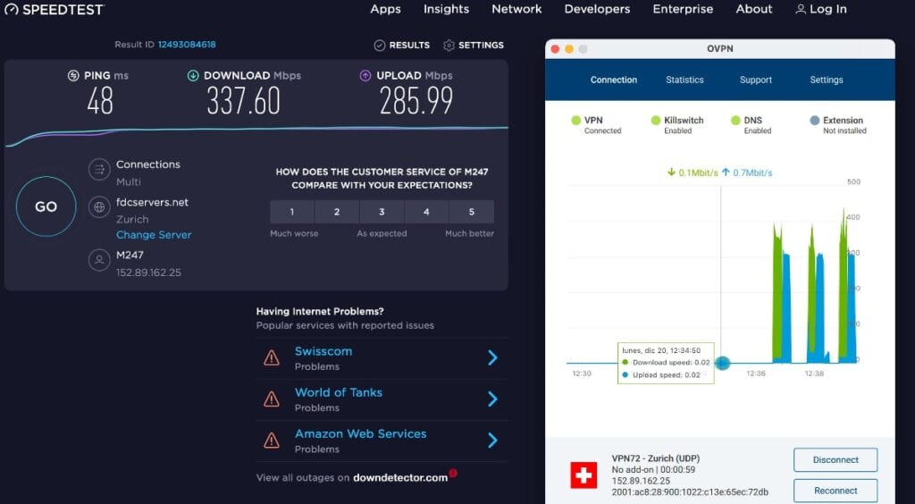The height and width of the screenshot is (504, 915).
Task: Click the Speedtest logo
Action: pyautogui.click(x=54, y=9)
